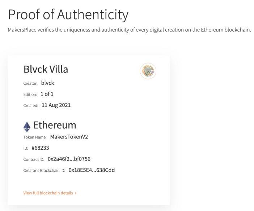Click the chevron after View full blockchain details
The image size is (254, 211).
tap(76, 193)
